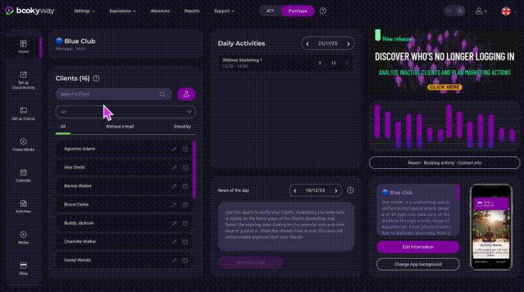Edit Agostino Adami with pencil icon
This screenshot has width=524, height=292.
174,149
